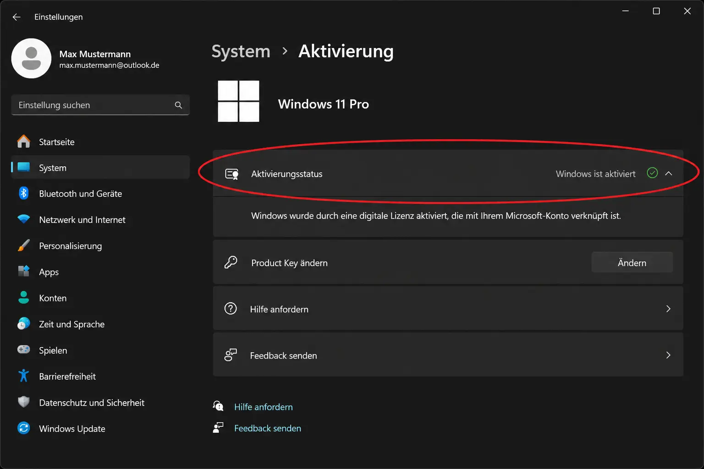
Task: Click the Windows logo tile
Action: [x=238, y=101]
